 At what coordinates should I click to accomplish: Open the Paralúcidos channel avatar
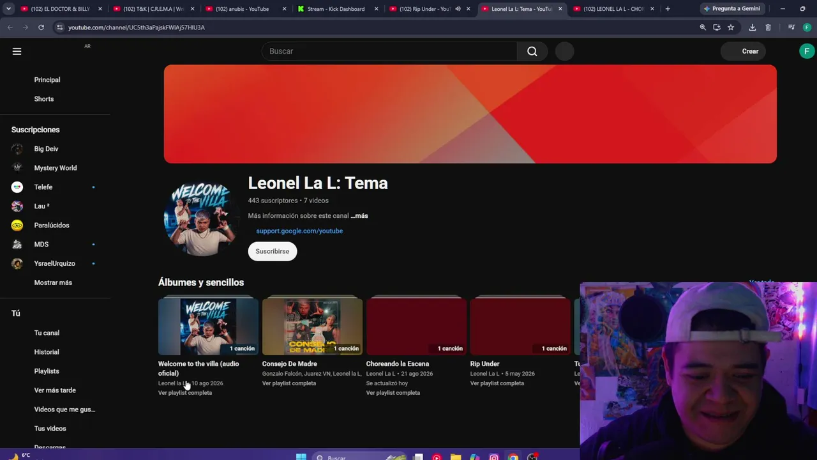point(17,226)
